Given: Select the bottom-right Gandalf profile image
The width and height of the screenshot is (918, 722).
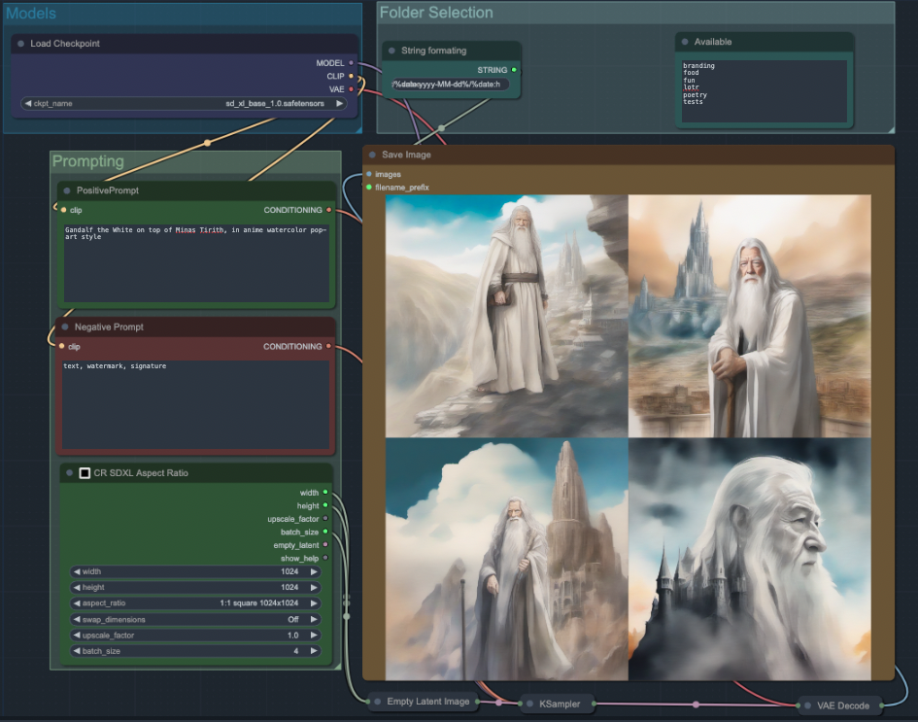Looking at the screenshot, I should click(x=749, y=559).
